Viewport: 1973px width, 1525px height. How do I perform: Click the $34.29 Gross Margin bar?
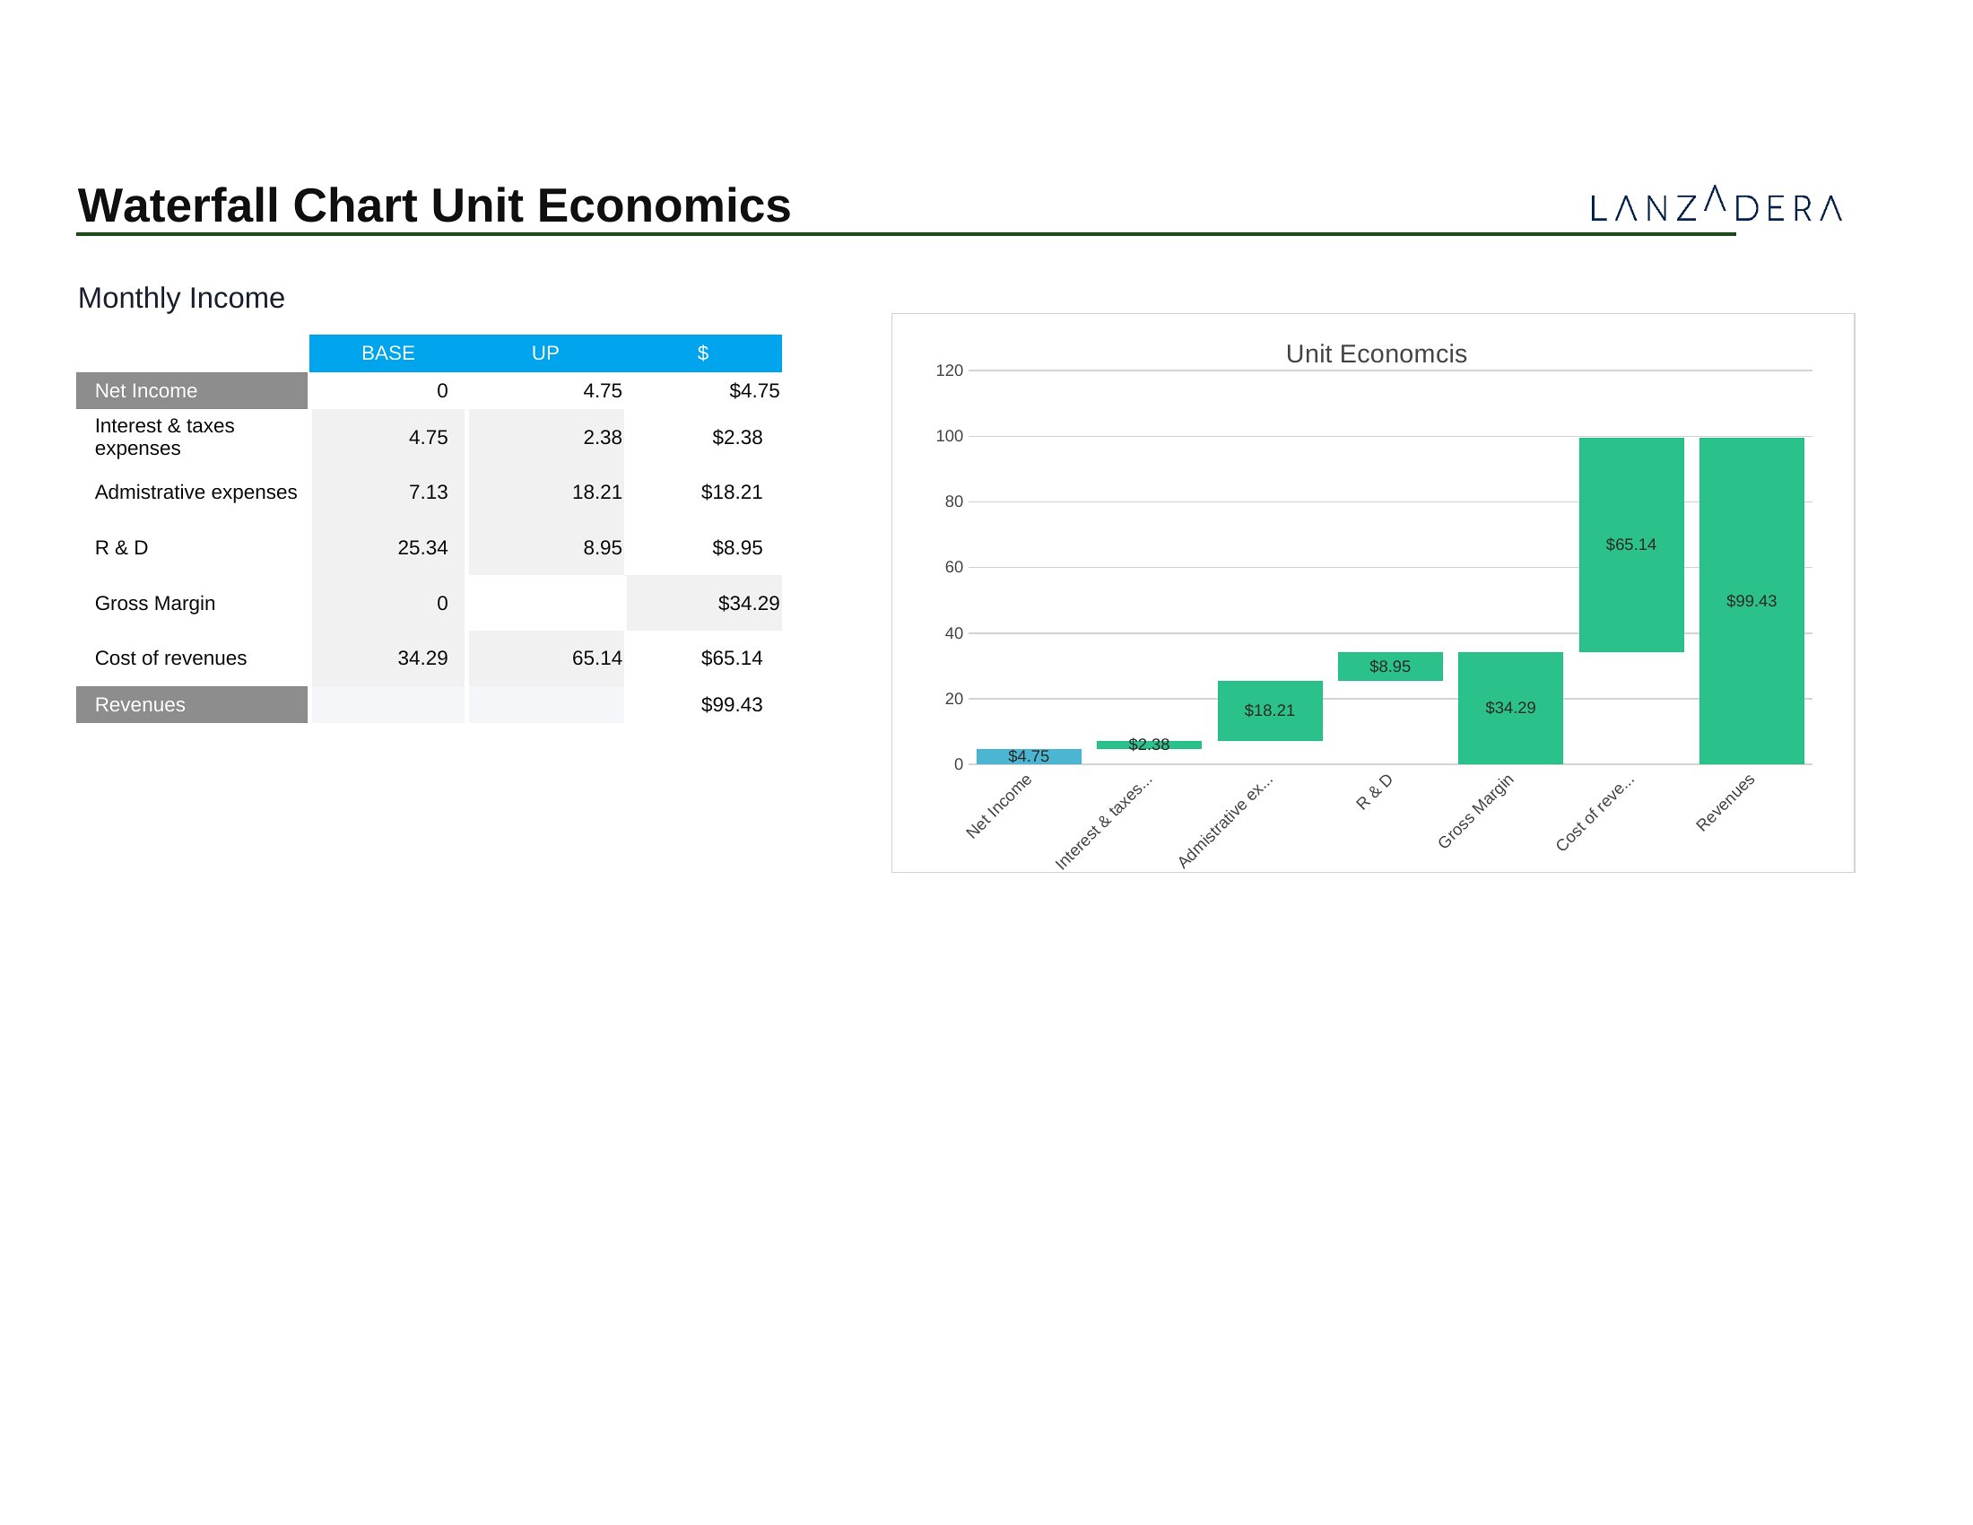tap(1509, 732)
